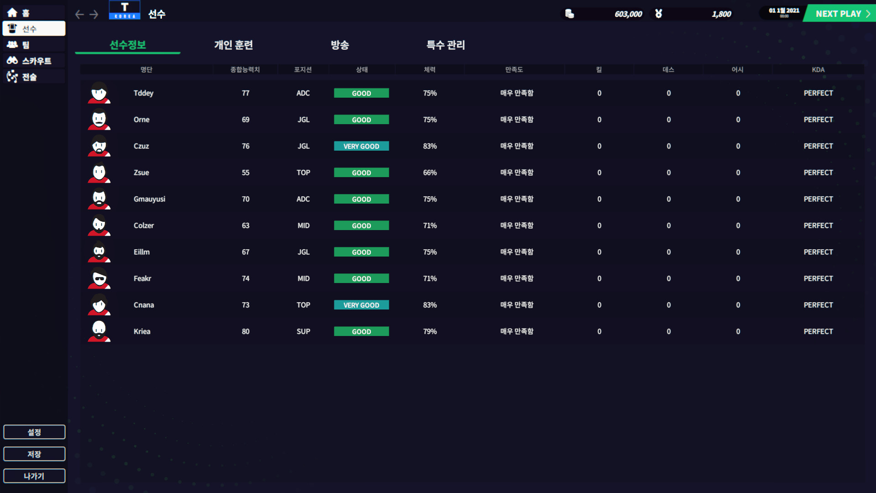Click Czuz's VERY GOOD status bar
This screenshot has width=876, height=493.
pos(361,146)
